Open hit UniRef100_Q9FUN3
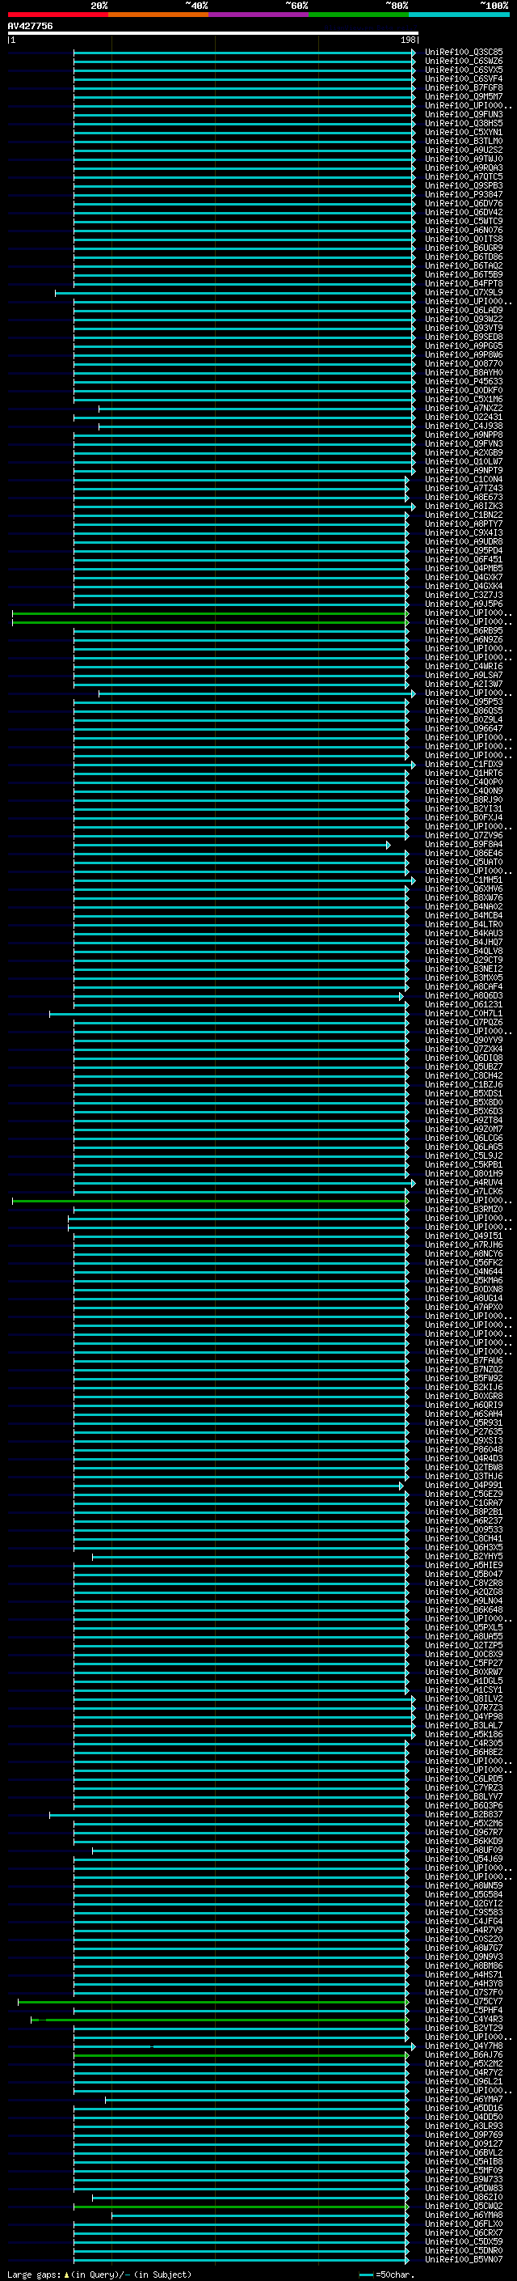 (x=464, y=114)
